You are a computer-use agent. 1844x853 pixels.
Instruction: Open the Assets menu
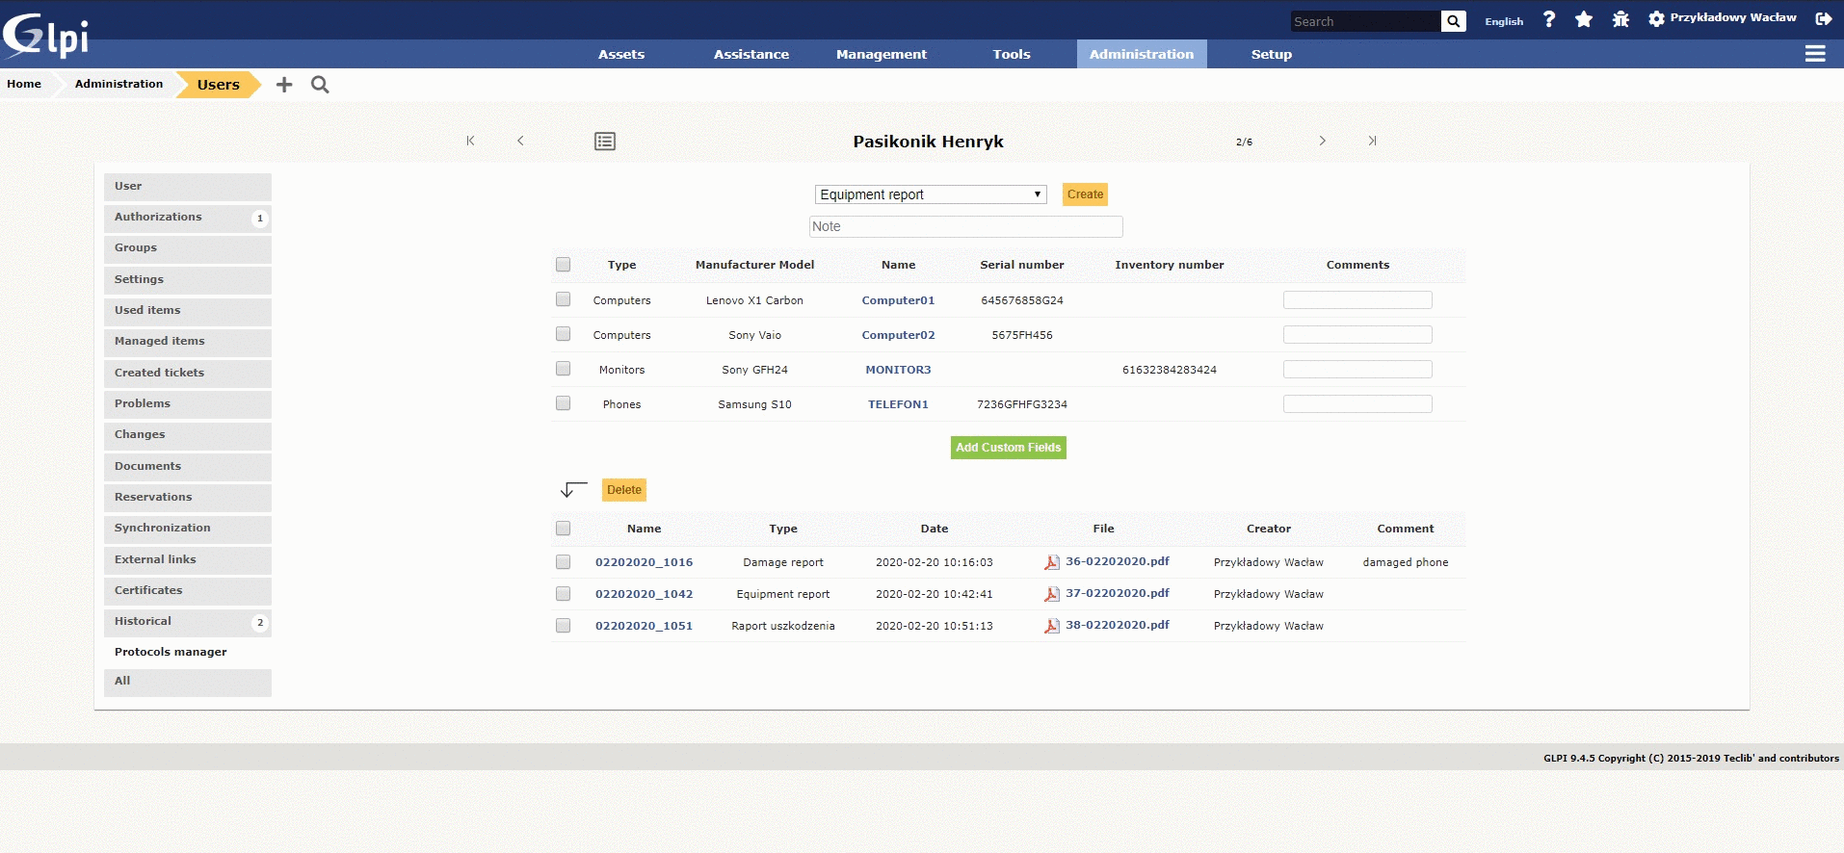point(621,54)
